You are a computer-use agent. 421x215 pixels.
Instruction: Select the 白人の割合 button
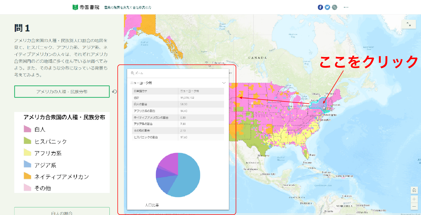coord(62,212)
